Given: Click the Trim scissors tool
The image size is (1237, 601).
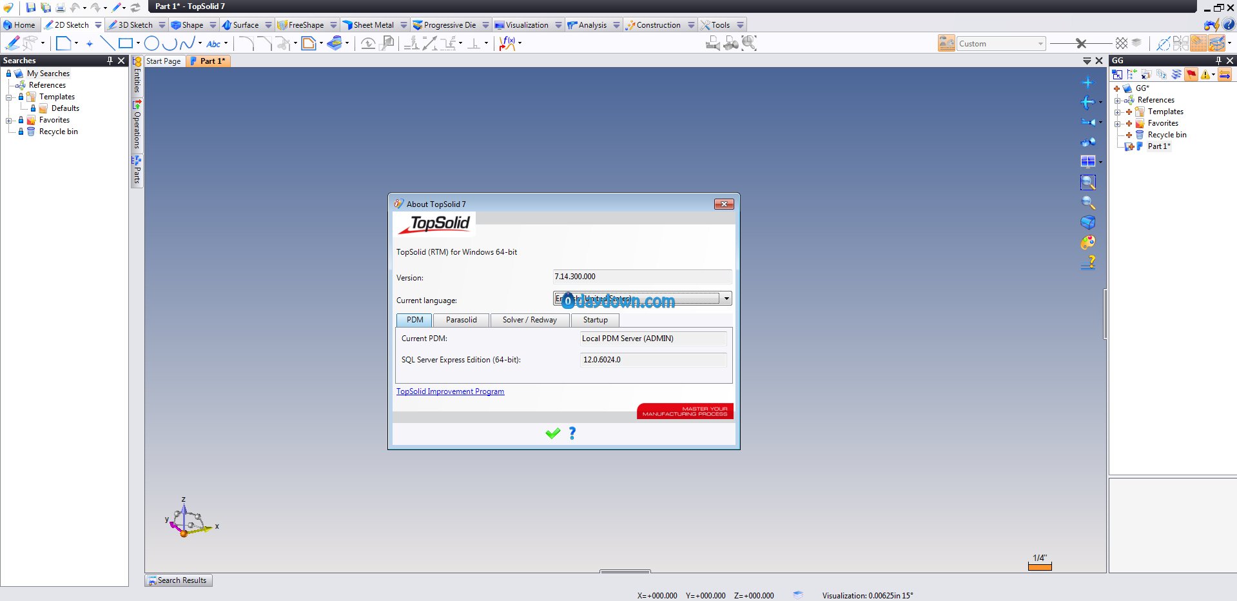Looking at the screenshot, I should coord(284,43).
